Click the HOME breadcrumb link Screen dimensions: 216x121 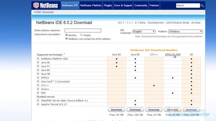(x=37, y=12)
